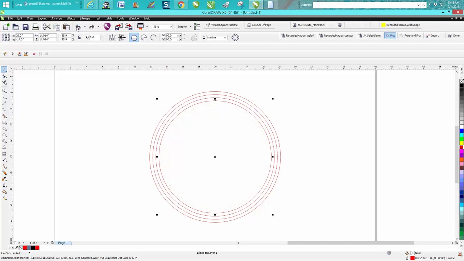This screenshot has height=261, width=464.
Task: Cut selection with scissors icon
Action: pos(47,27)
